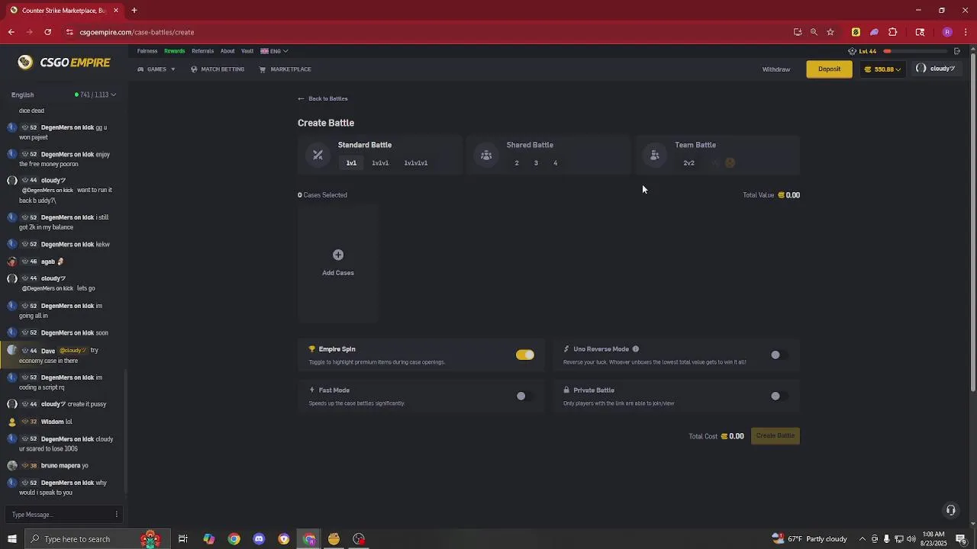Click the address bar URL field
The image size is (977, 549).
(x=427, y=32)
